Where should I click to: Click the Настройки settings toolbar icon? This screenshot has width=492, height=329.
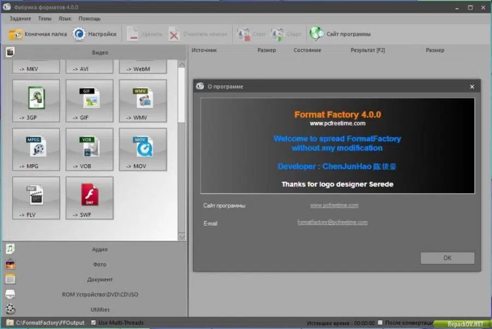click(95, 34)
